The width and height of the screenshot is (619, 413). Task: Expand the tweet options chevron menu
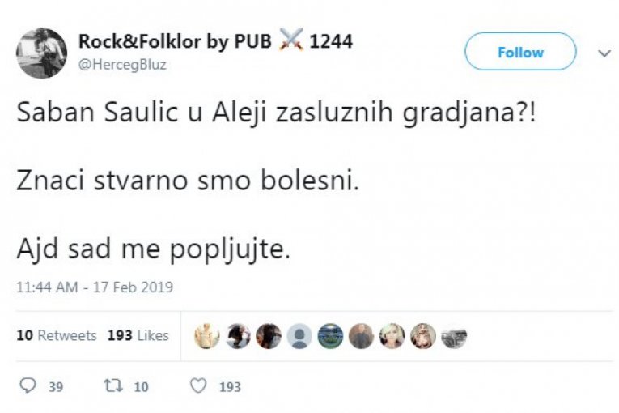604,53
